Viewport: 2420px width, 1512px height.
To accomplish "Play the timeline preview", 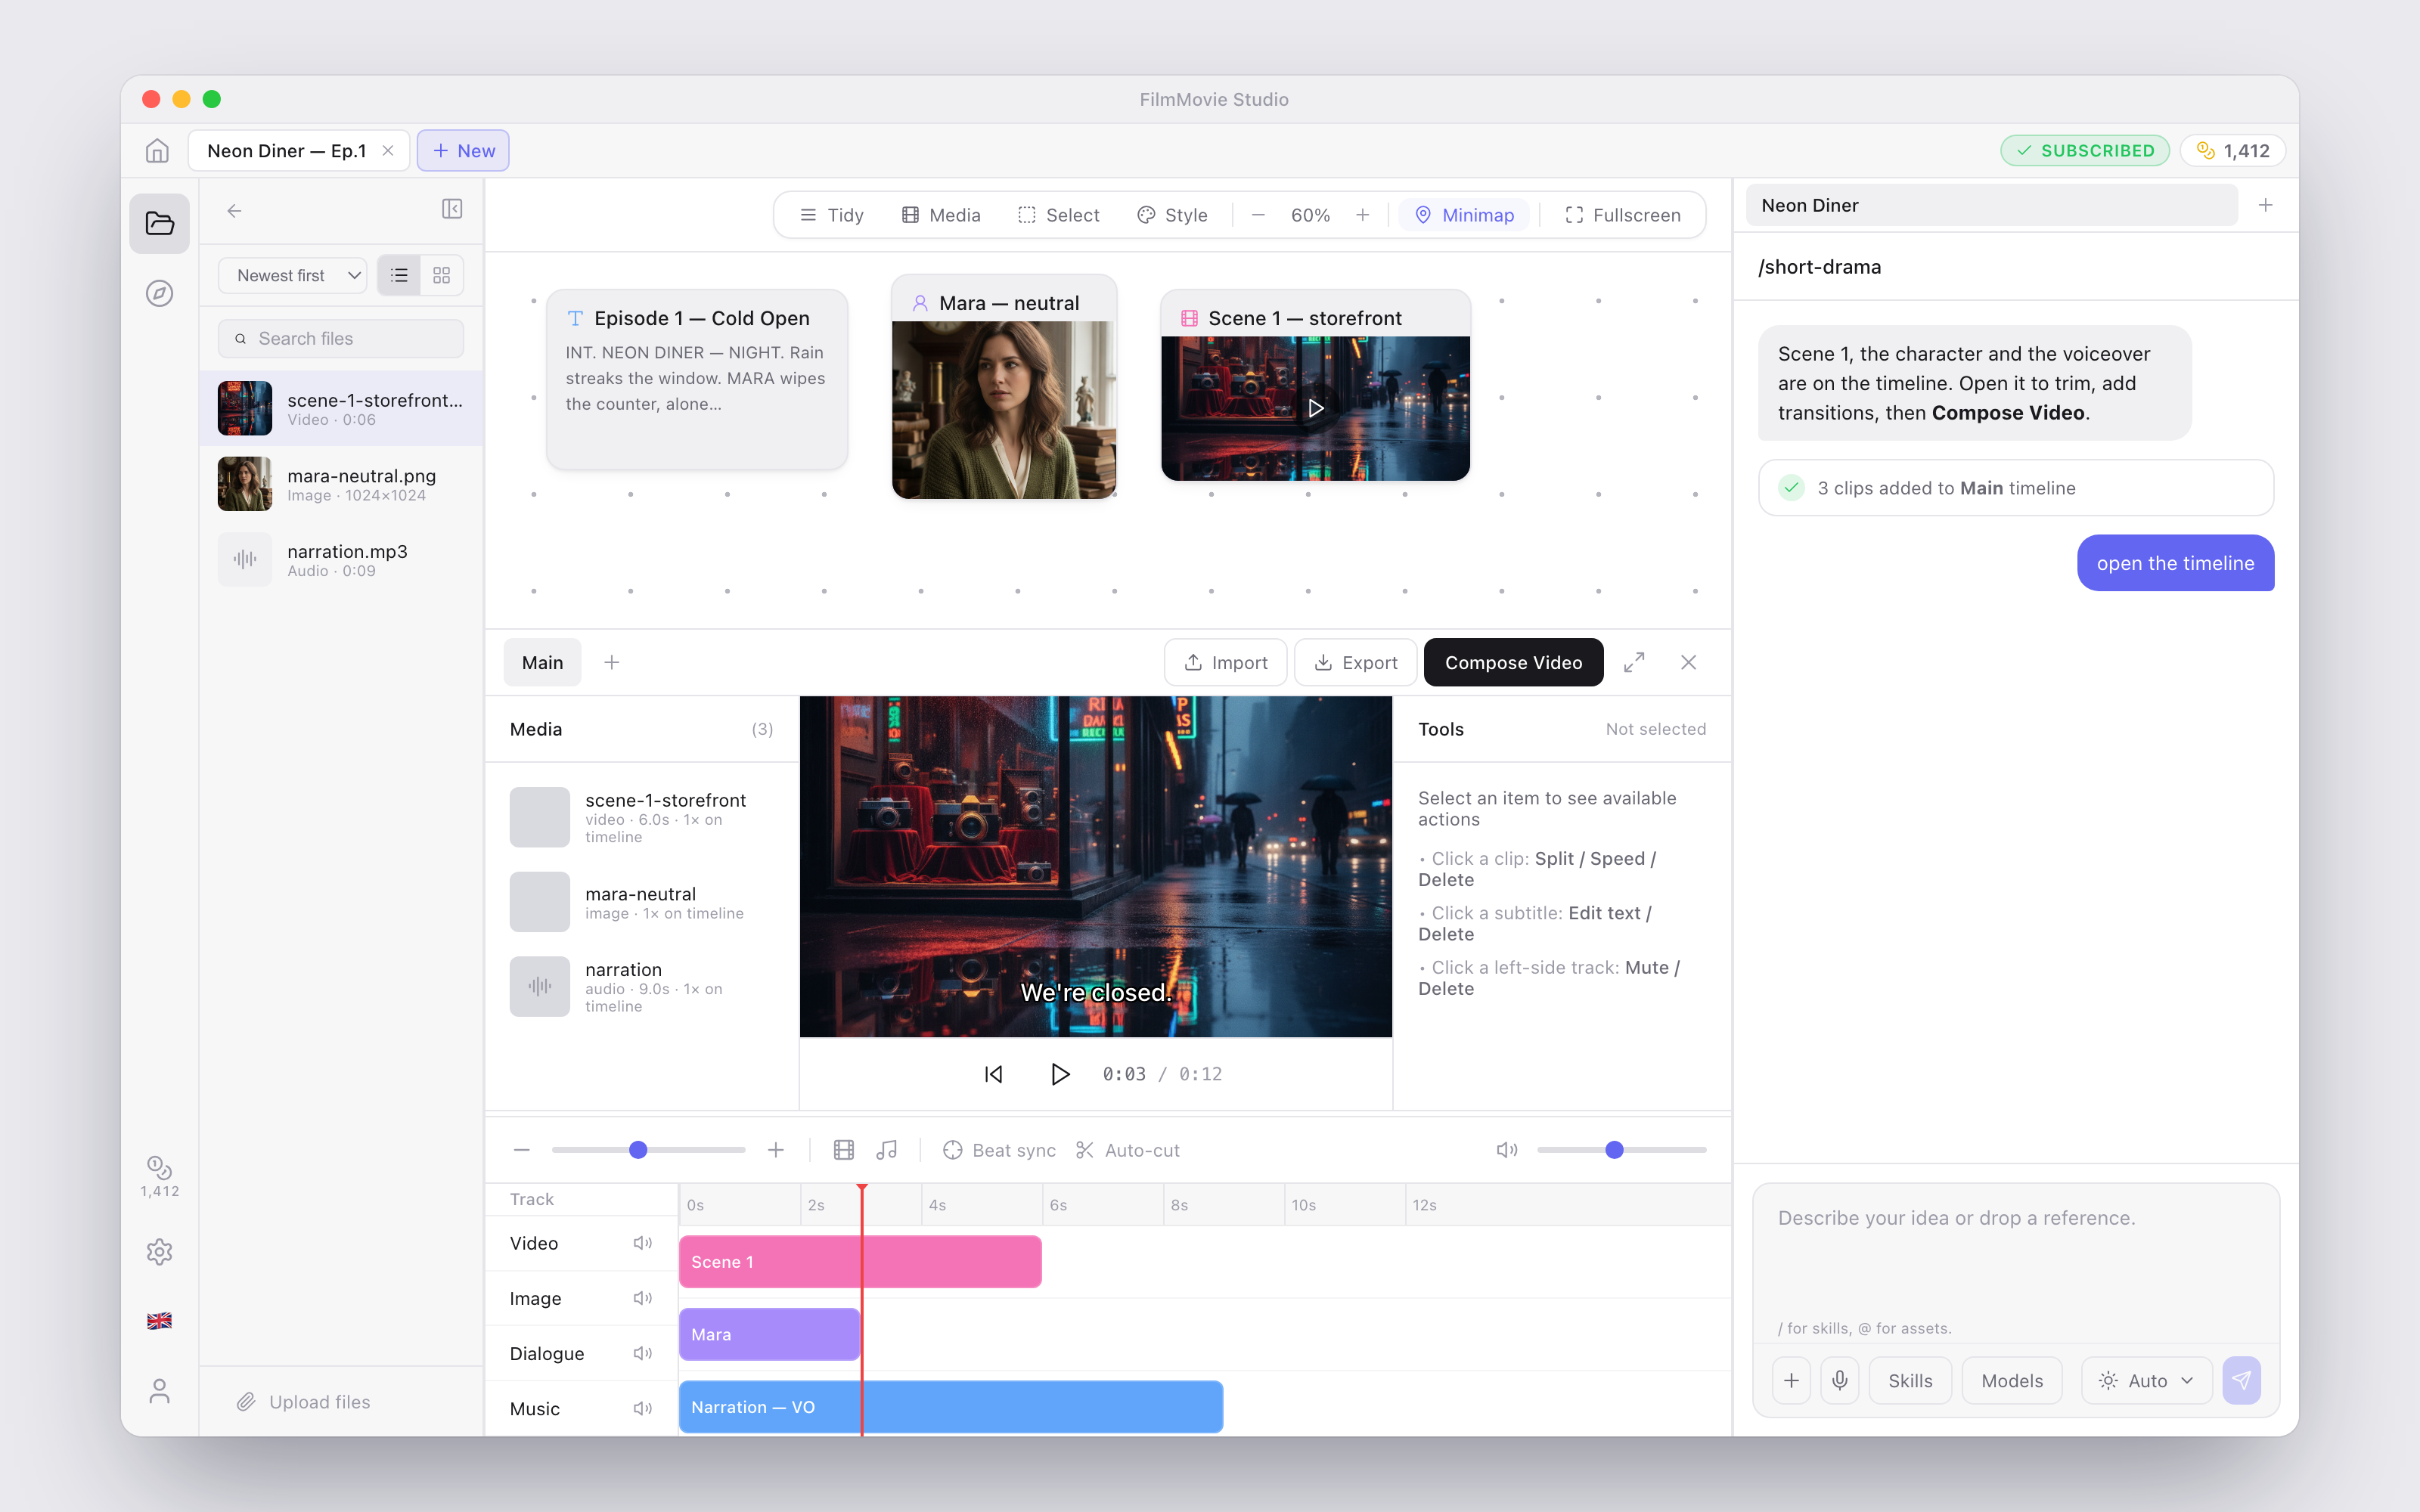I will [x=1060, y=1074].
